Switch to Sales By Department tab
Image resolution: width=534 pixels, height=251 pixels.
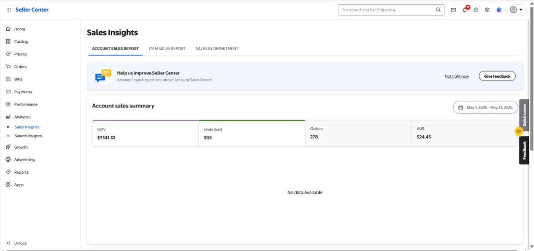click(x=217, y=49)
